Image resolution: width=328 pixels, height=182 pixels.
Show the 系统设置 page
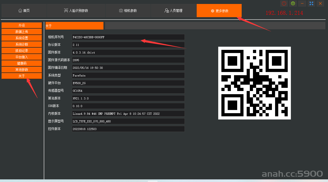coord(22,38)
